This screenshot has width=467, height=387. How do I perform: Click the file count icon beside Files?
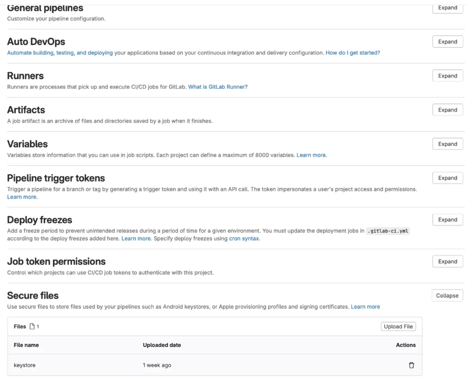click(x=32, y=326)
